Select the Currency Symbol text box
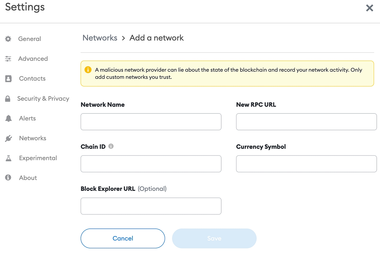This screenshot has width=380, height=264. pyautogui.click(x=306, y=164)
